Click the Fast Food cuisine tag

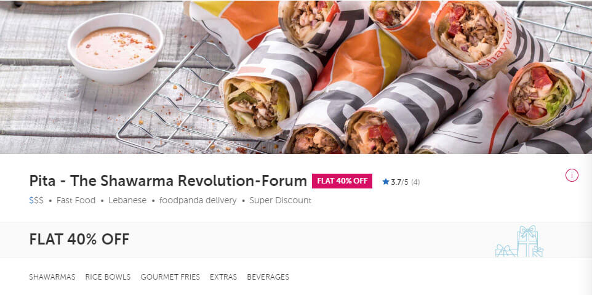(76, 201)
